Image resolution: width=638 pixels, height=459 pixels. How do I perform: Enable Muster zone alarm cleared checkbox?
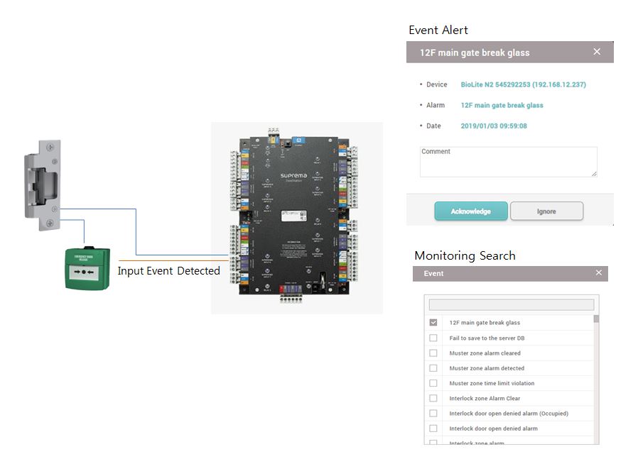[x=433, y=353]
